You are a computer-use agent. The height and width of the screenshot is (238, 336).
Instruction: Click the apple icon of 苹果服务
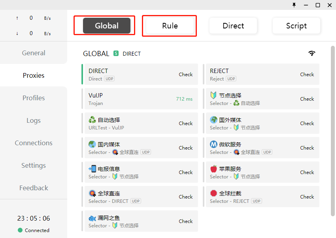click(213, 169)
